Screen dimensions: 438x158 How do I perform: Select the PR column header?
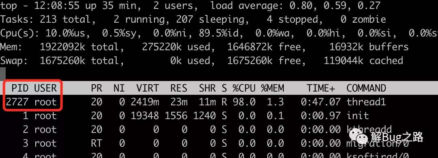97,88
